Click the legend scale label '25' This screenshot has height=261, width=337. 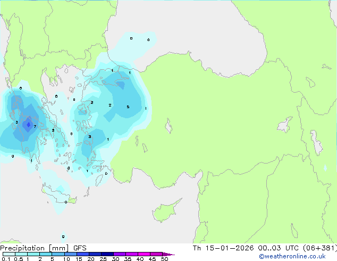[x=103, y=259]
